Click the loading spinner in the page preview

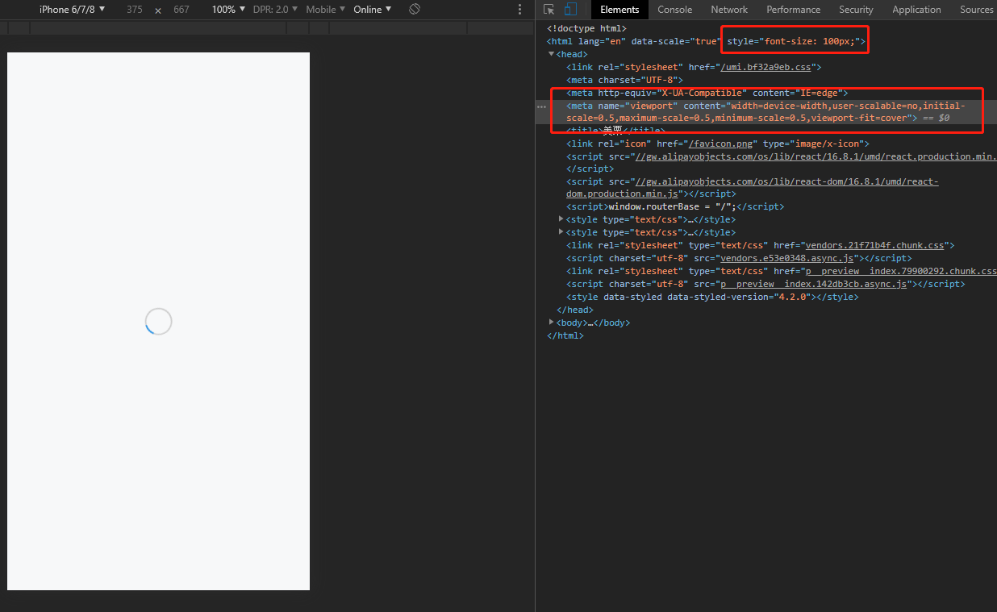point(159,321)
